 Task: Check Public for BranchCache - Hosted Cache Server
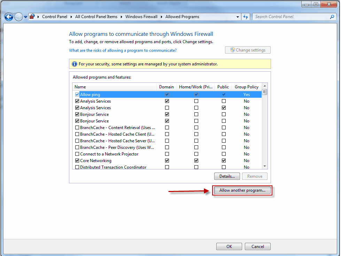[224, 141]
